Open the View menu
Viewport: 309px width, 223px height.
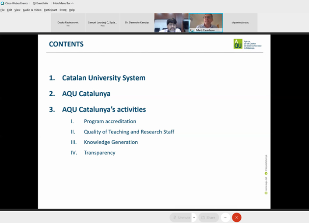(18, 10)
